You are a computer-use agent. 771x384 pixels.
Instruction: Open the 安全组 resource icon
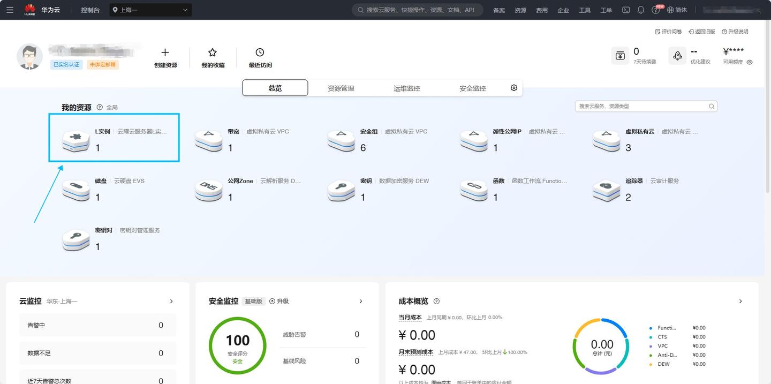pos(341,141)
